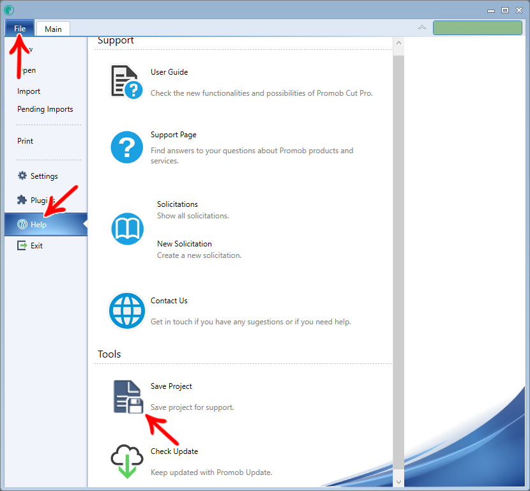Screen dimensions: 530x491
Task: Open Settings from the side menu
Action: pos(44,176)
